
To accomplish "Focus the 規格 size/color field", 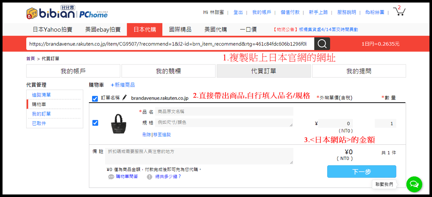I will pos(224,123).
